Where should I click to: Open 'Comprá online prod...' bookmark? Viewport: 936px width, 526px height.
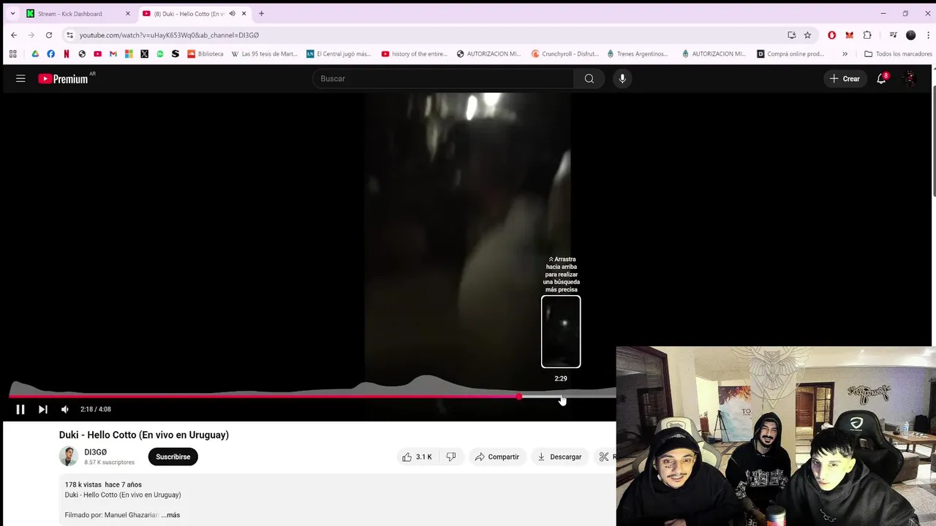point(790,53)
